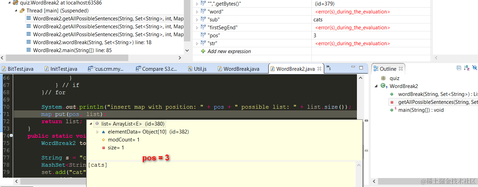Select the Outline view tab
Screen dimensions: 478x187
(388, 69)
